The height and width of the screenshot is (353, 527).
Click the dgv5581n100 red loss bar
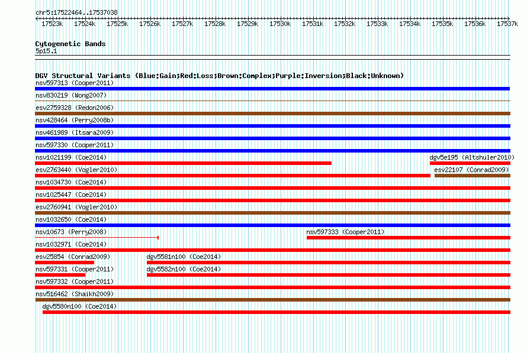pyautogui.click(x=329, y=263)
